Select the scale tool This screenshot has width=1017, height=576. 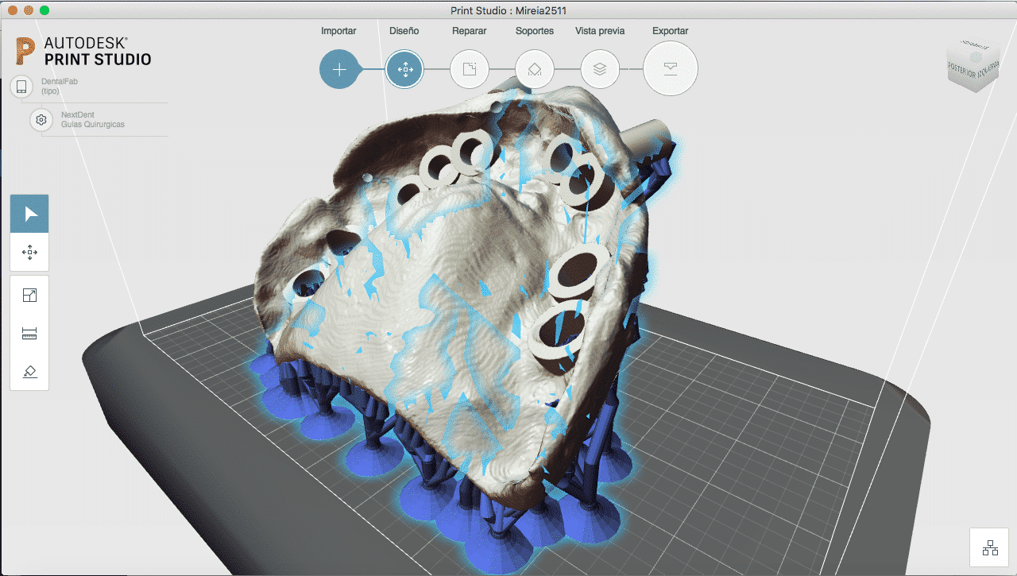(x=30, y=296)
